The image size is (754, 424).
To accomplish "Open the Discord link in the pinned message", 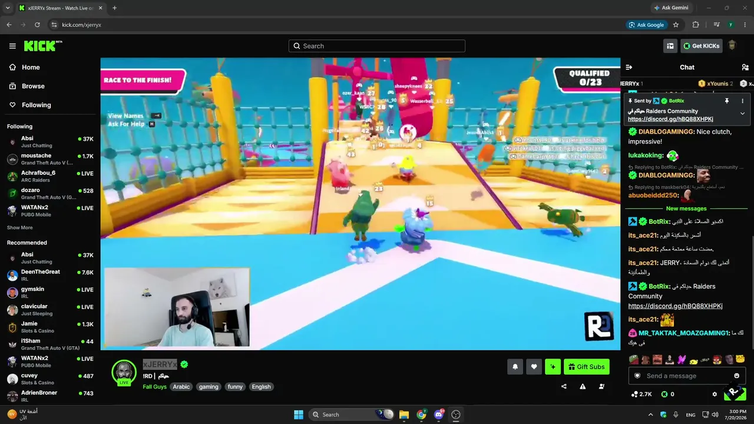I will tap(670, 119).
